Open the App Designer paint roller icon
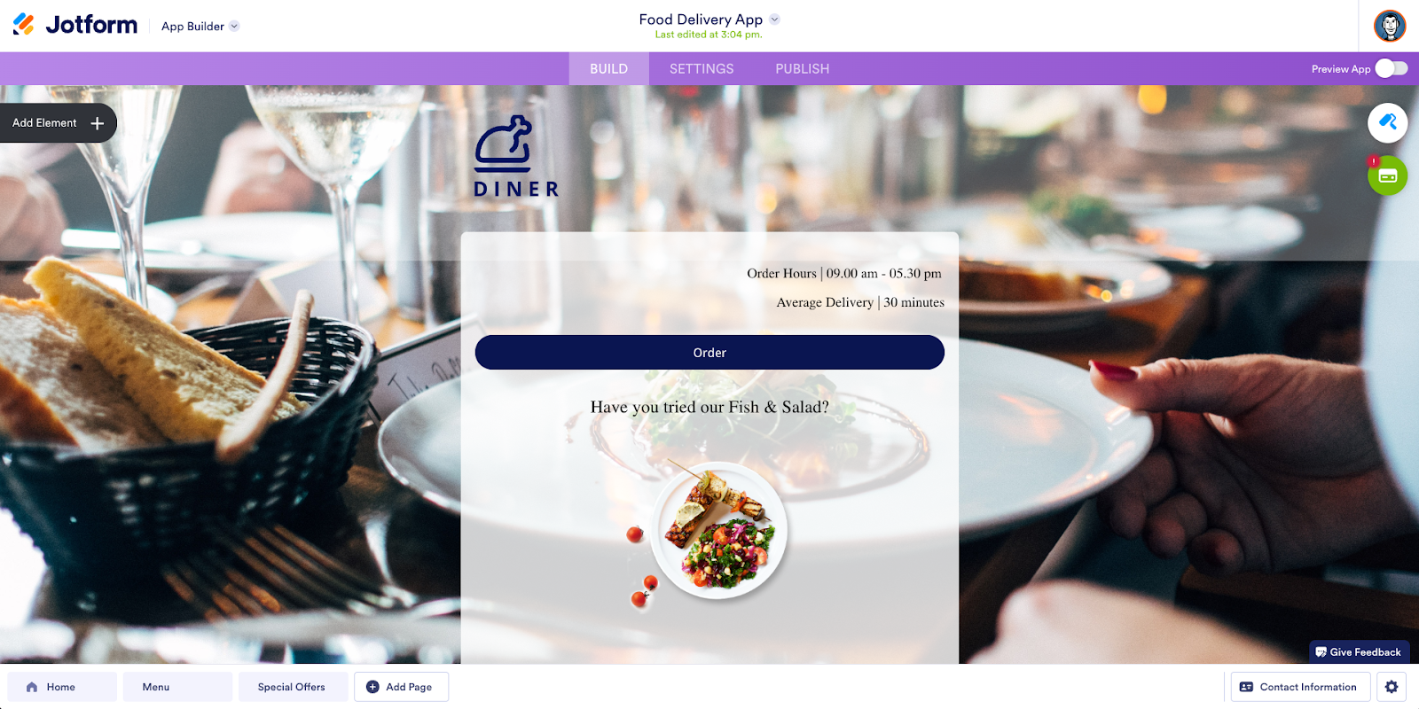This screenshot has width=1419, height=709. tap(1388, 122)
